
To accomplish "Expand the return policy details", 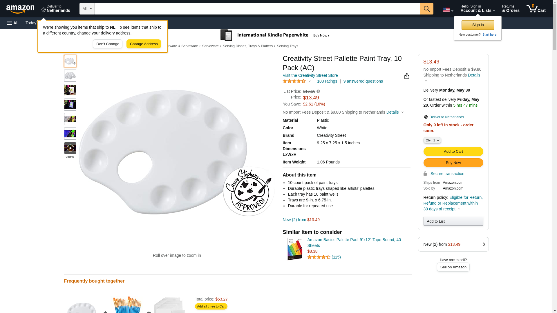I will click(459, 209).
